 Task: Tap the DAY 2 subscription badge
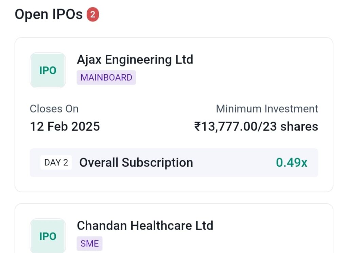coord(56,163)
